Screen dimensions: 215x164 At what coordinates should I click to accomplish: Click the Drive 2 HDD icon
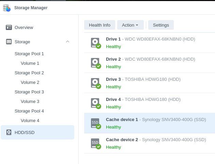point(96,63)
